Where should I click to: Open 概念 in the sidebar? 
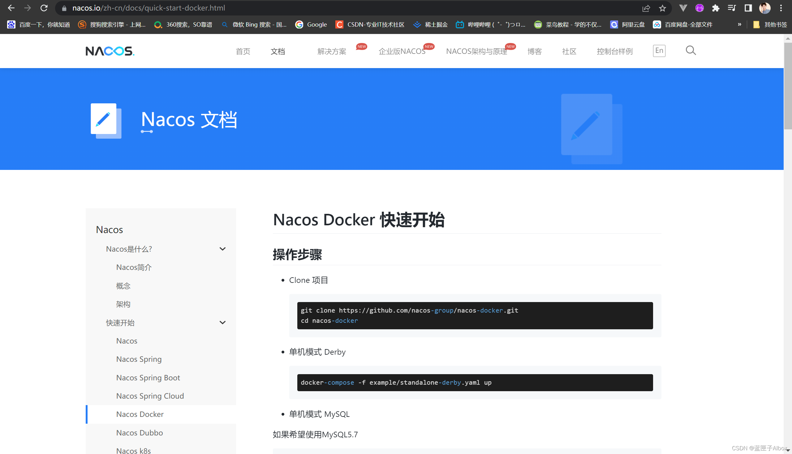(123, 286)
